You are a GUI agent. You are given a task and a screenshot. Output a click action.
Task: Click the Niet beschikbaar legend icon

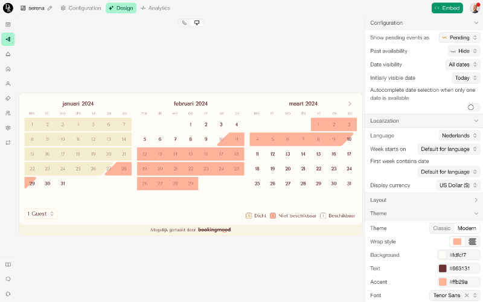coord(273,216)
